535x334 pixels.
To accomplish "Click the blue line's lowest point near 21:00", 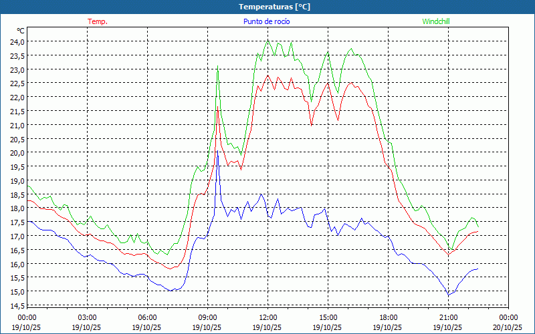I will pyautogui.click(x=449, y=295).
